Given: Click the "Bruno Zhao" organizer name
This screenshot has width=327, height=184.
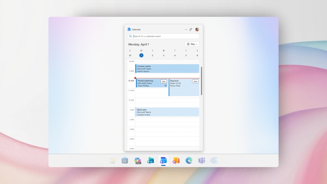Looking at the screenshot, I should tap(175, 86).
